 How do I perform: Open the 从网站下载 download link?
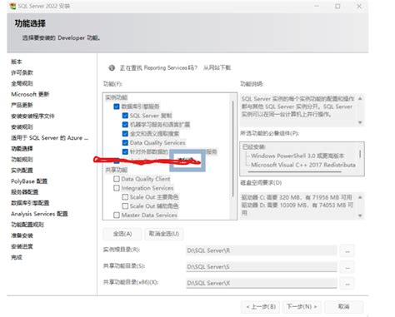(x=217, y=67)
